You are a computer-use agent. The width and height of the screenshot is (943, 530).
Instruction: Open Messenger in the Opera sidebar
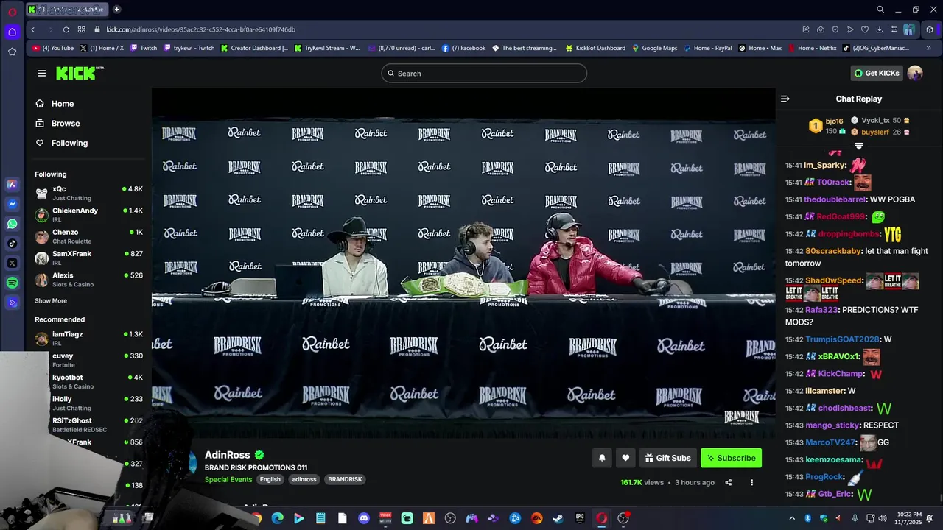[x=12, y=204]
